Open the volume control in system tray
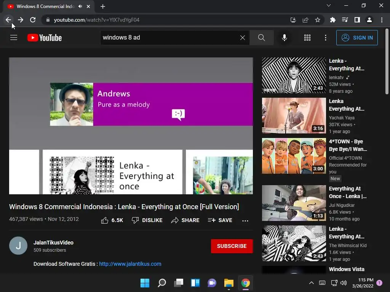This screenshot has height=292, width=390. 344,283
